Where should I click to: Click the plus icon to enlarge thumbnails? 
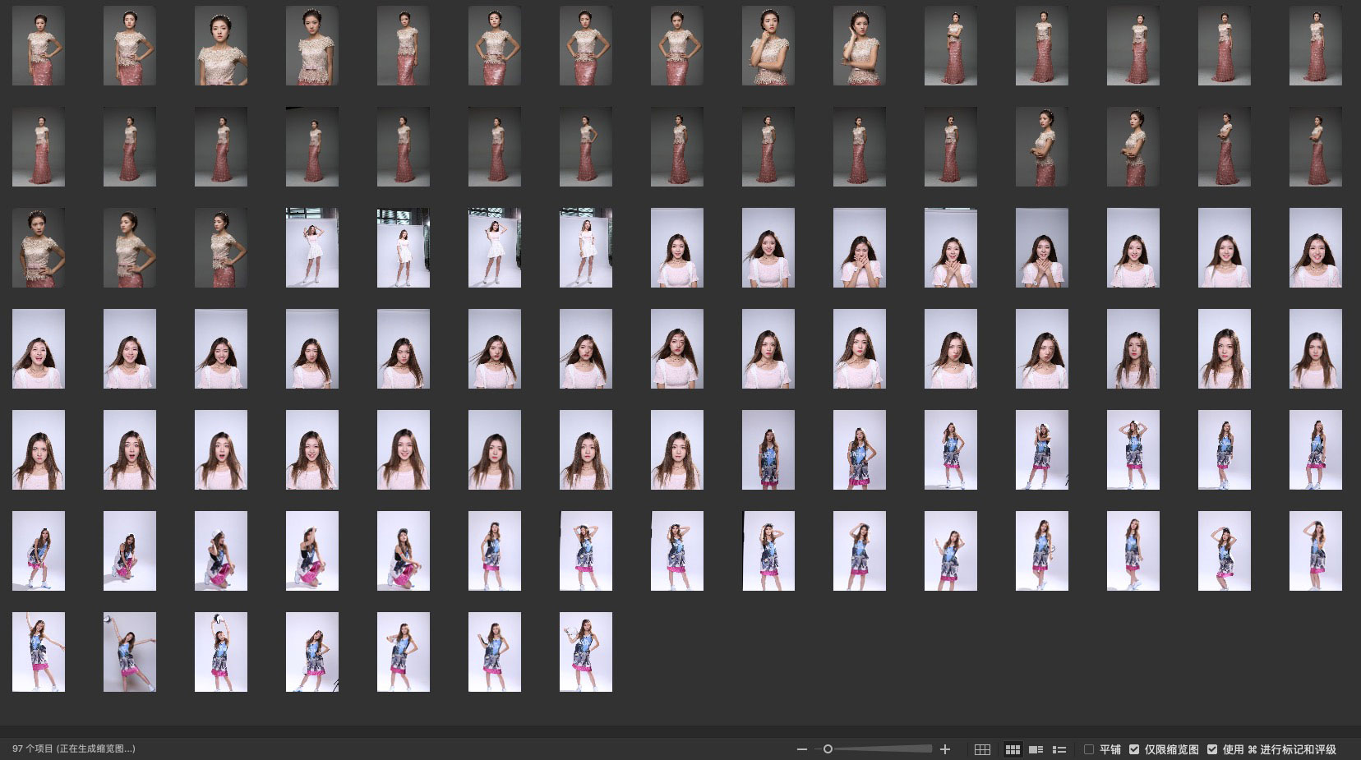[945, 749]
